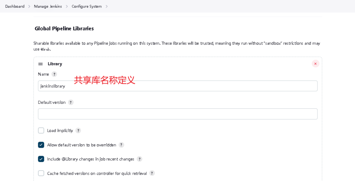
Task: Open the Configure System breadcrumb
Action: pos(87,6)
